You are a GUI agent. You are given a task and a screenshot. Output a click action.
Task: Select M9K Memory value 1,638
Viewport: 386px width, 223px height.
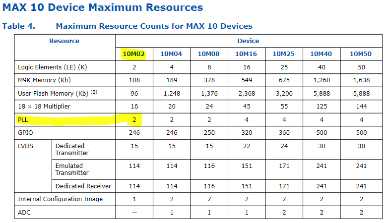361,80
